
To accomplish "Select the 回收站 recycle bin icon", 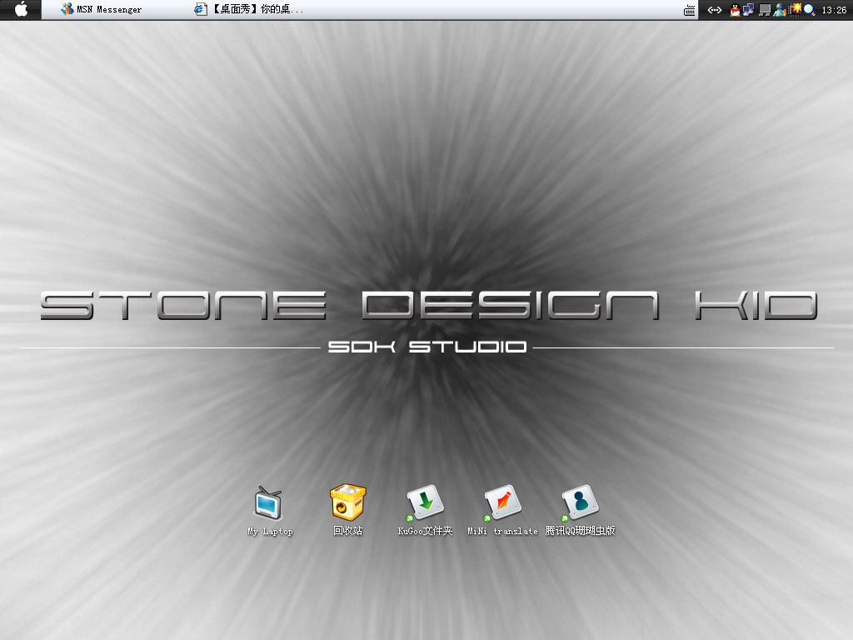I will point(347,510).
